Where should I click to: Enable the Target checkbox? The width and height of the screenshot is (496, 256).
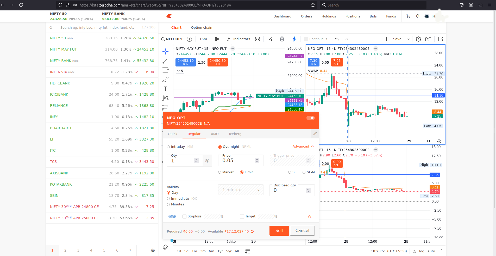coord(242,216)
